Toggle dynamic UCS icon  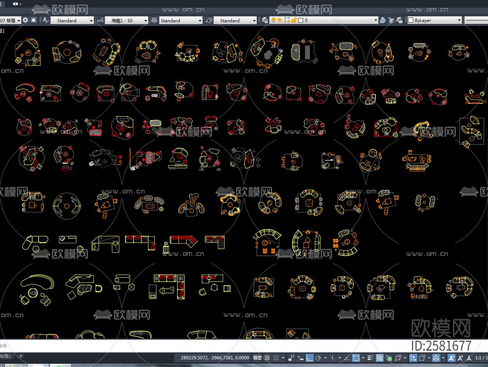pos(413,358)
